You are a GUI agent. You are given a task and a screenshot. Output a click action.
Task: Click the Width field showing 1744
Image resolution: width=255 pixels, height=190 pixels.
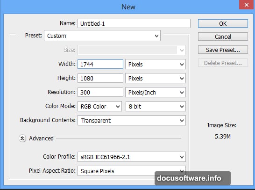coord(100,64)
